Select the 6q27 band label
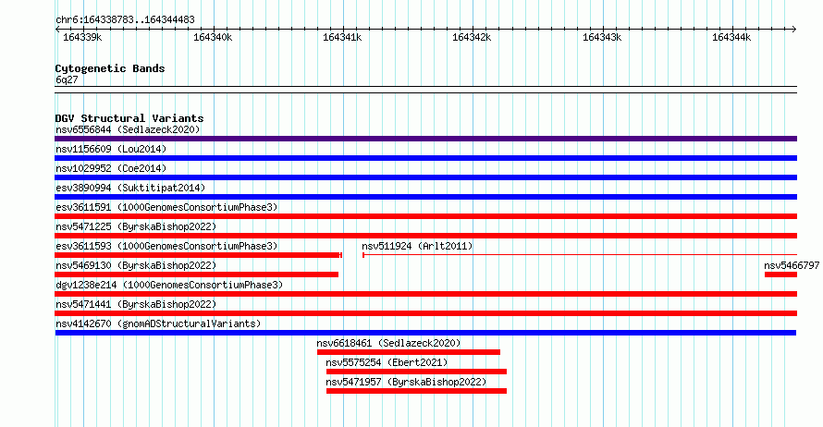Image resolution: width=823 pixels, height=427 pixels. 67,79
